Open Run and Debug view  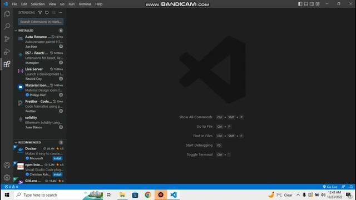point(7,52)
